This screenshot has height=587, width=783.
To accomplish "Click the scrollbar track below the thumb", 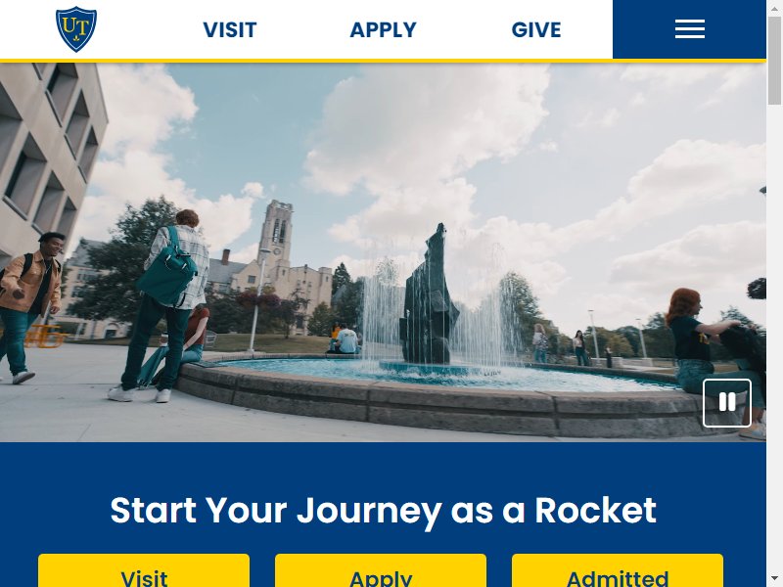I will (774, 339).
